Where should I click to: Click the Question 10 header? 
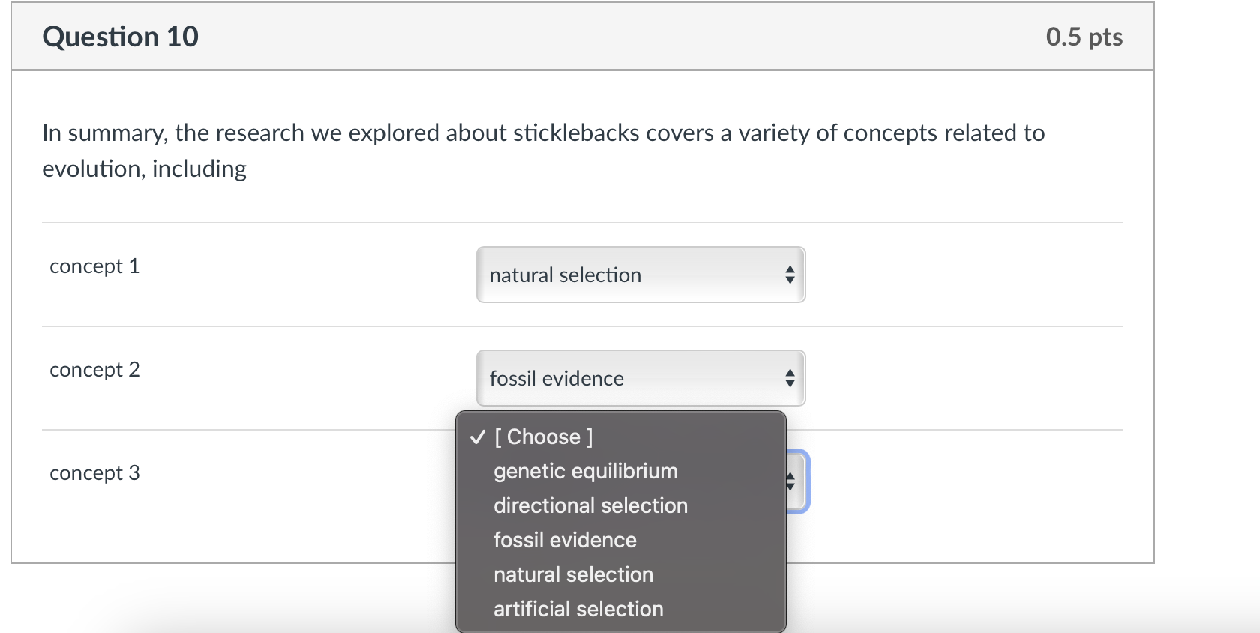tap(120, 36)
